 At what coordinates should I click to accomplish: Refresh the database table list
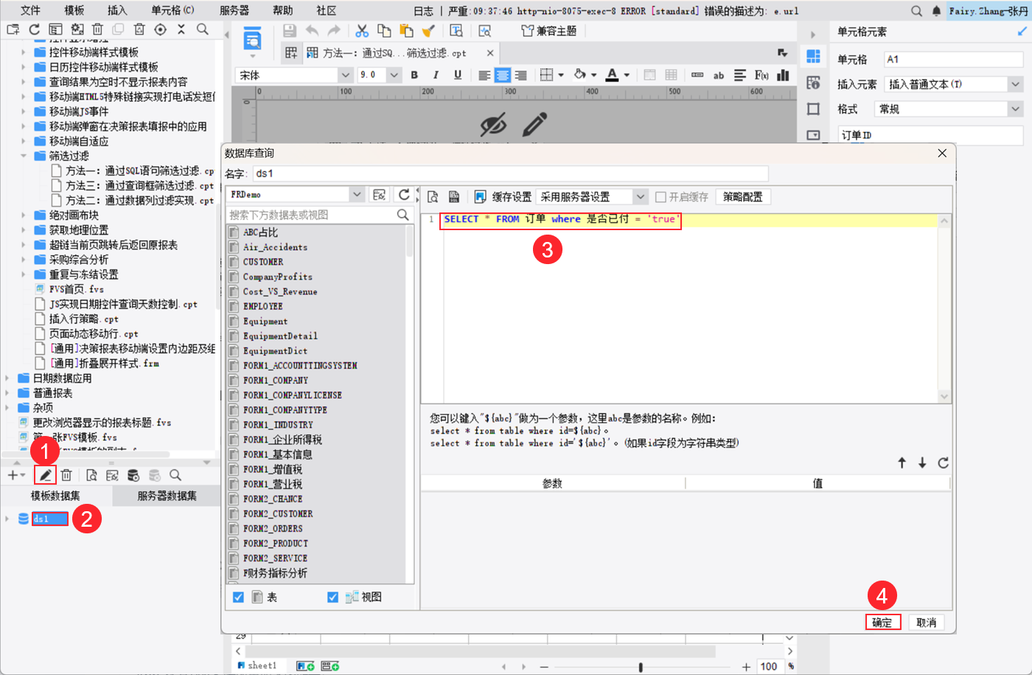coord(404,195)
